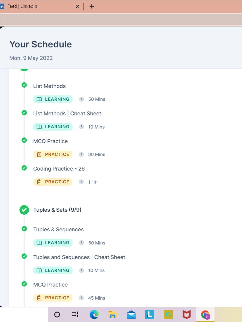
Task: Click the green check beside Coding Practice - 26
Action: 24,168
